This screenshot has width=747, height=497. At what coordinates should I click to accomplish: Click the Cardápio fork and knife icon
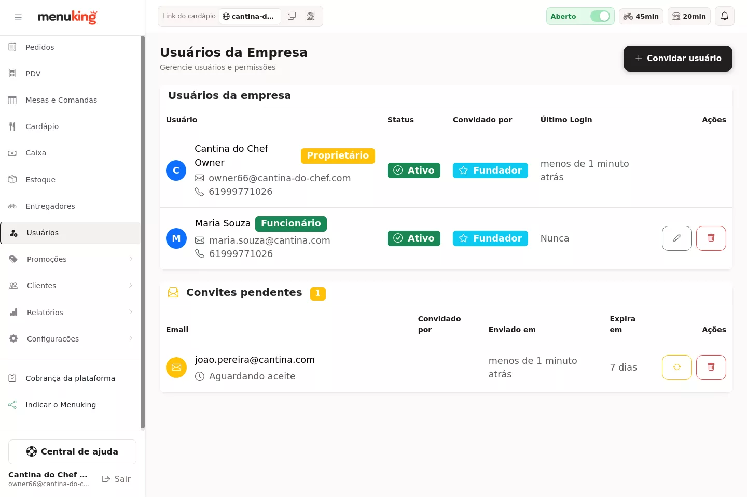[x=12, y=126]
